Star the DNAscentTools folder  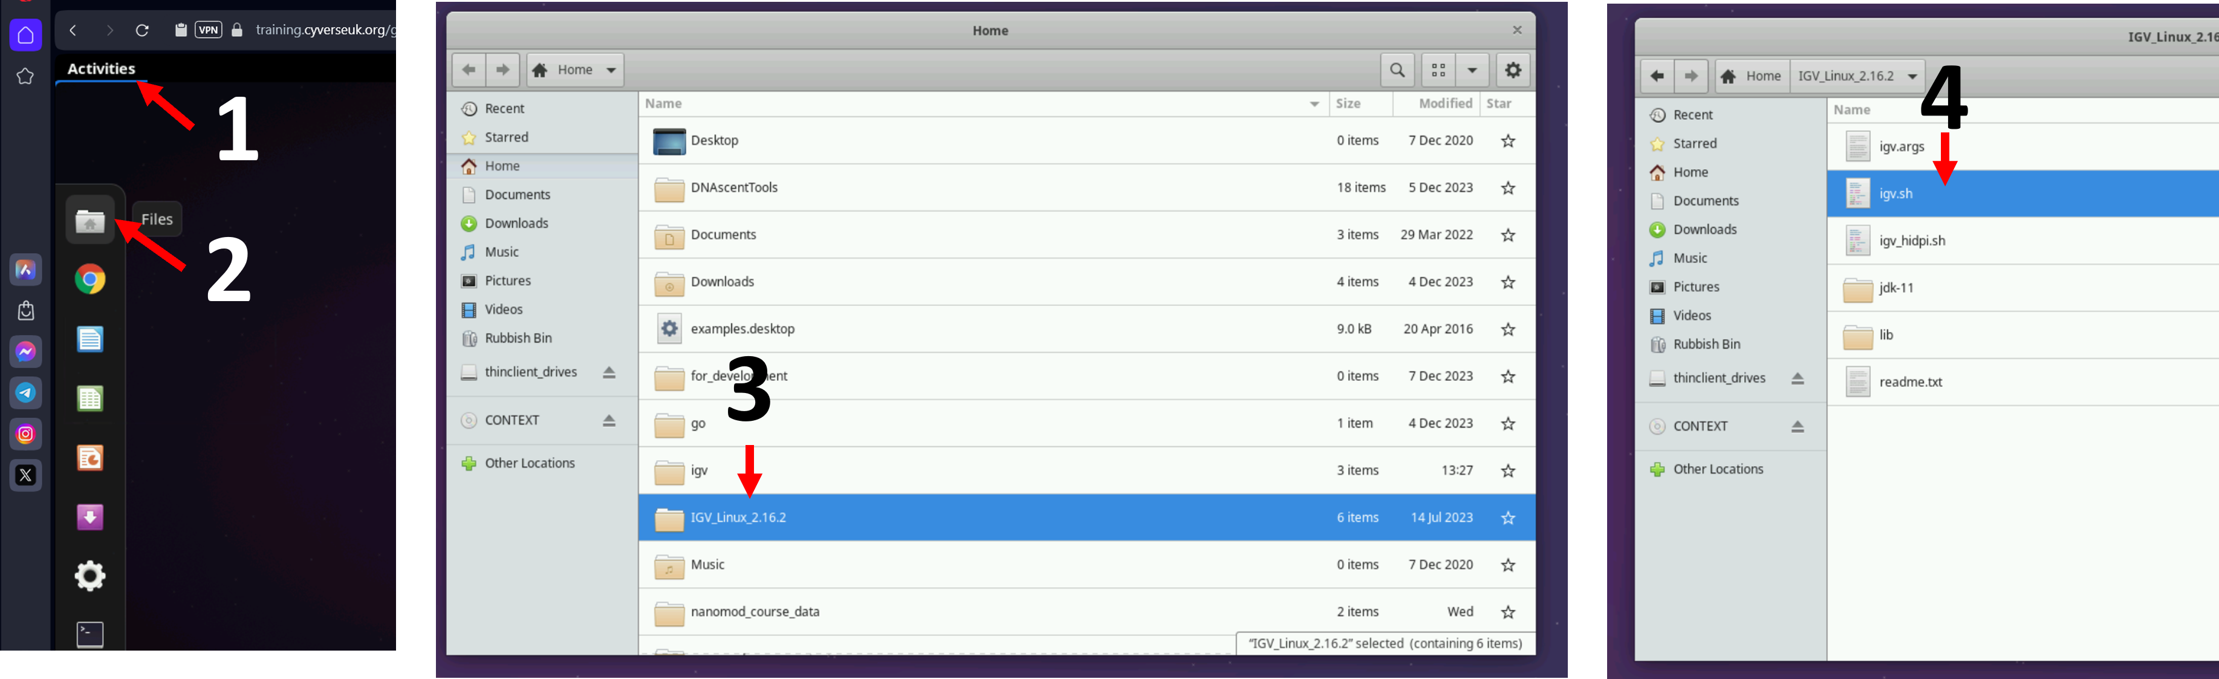pos(1507,188)
